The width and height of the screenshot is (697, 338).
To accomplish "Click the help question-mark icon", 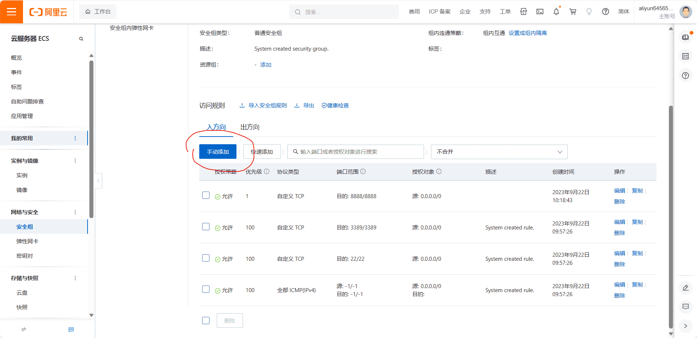I will pyautogui.click(x=605, y=12).
